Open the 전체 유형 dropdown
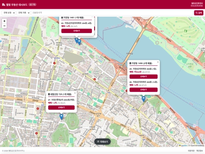 (8, 13)
